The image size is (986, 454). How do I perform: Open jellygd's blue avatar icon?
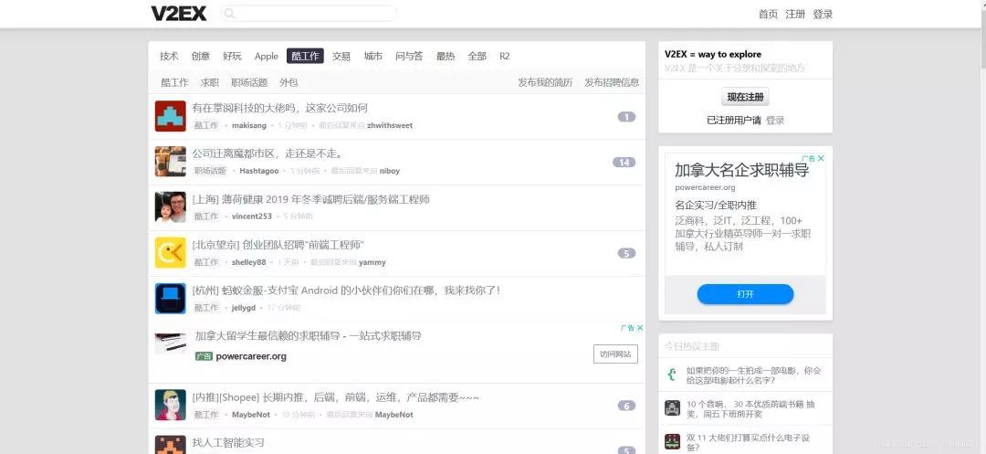[171, 299]
